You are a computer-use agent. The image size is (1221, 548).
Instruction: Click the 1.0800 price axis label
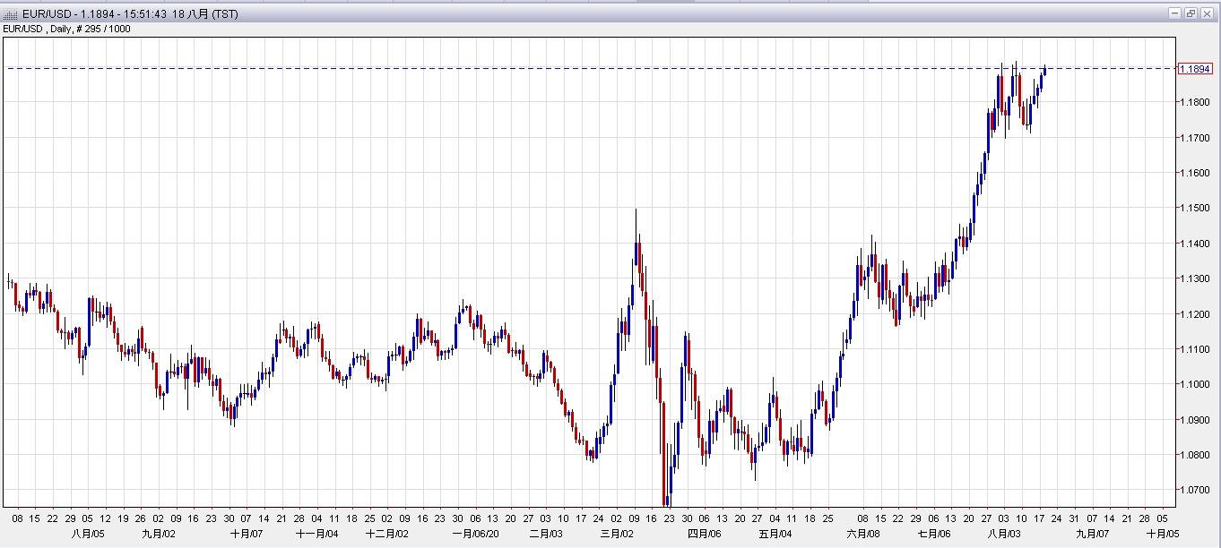coord(1195,456)
